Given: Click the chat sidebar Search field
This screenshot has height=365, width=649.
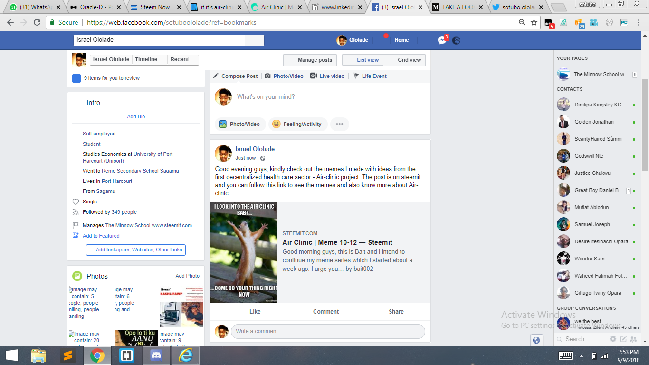Looking at the screenshot, I should (x=581, y=339).
